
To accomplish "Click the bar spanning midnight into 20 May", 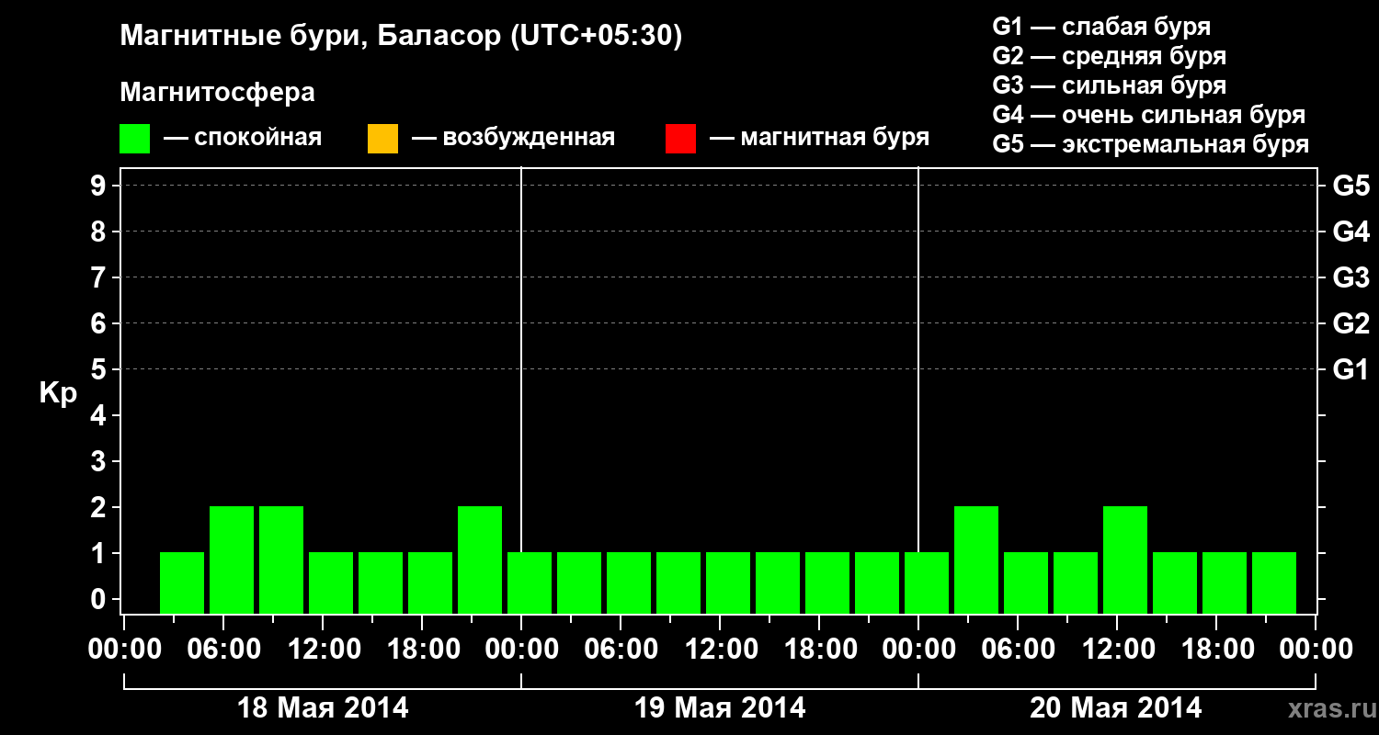I will [927, 582].
